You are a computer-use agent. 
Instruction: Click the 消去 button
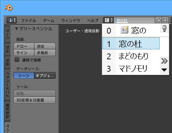pos(45,46)
